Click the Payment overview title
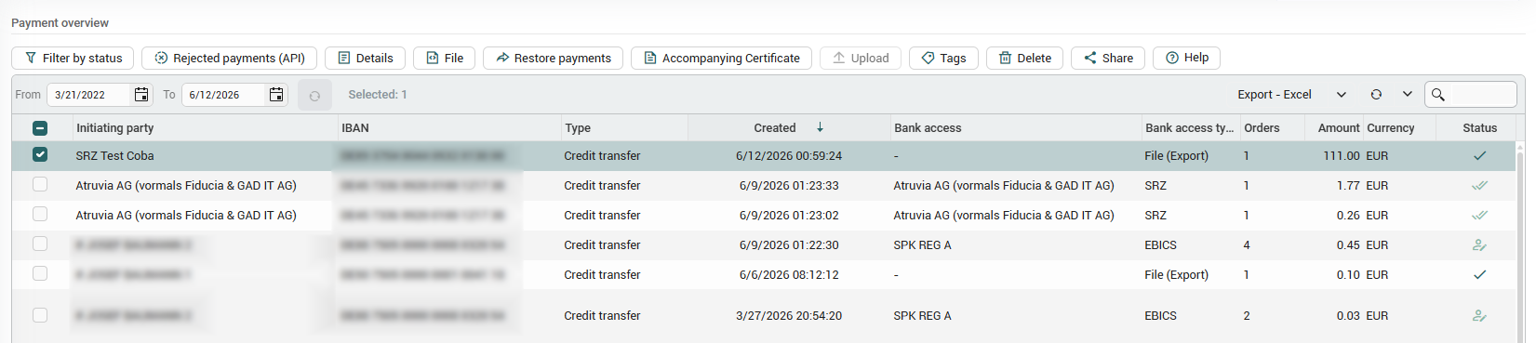Viewport: 1536px width, 343px height. click(60, 22)
